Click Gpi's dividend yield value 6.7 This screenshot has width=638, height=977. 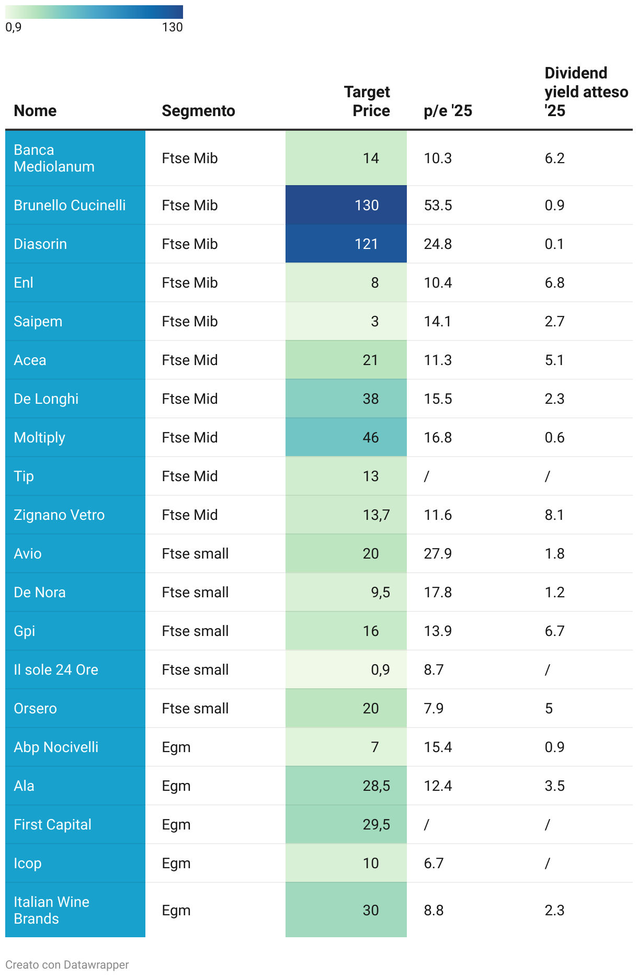click(x=554, y=631)
